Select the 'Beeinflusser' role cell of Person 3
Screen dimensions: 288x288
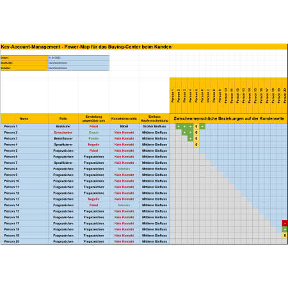click(63, 138)
